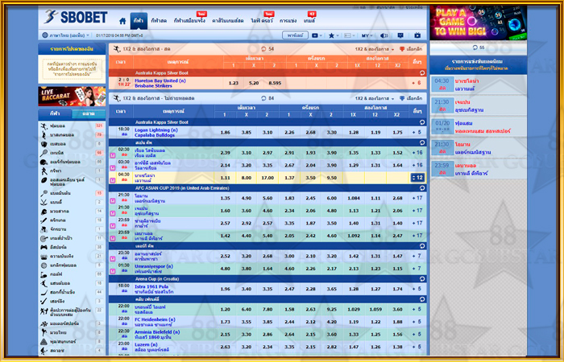Click the พาร์เลย์ parlay button
This screenshot has width=564, height=362.
tap(296, 35)
